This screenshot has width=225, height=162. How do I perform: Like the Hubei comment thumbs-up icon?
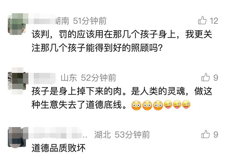click(205, 134)
